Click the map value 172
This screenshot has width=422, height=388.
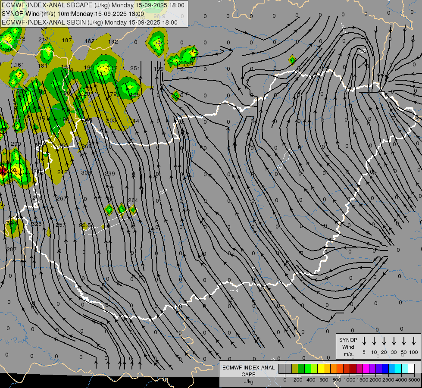click(20, 38)
